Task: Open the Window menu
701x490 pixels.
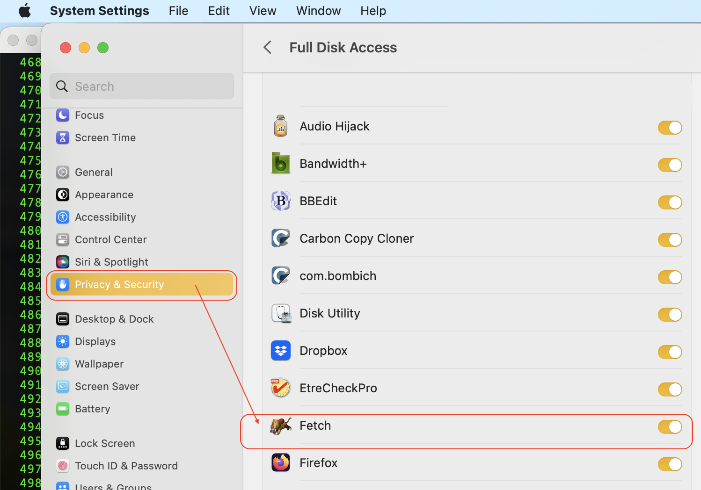Action: pos(319,11)
